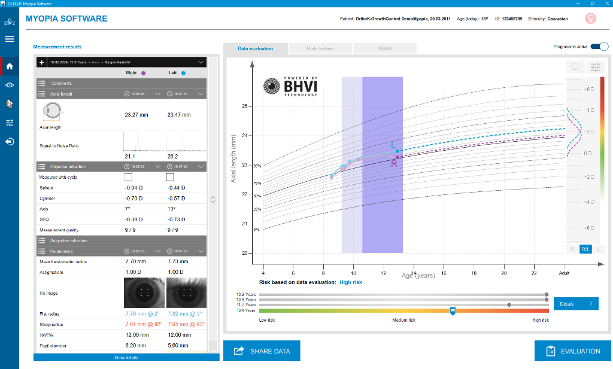This screenshot has height=369, width=613.
Task: Click the measurement panel vertical scrollbar
Action: click(x=213, y=204)
